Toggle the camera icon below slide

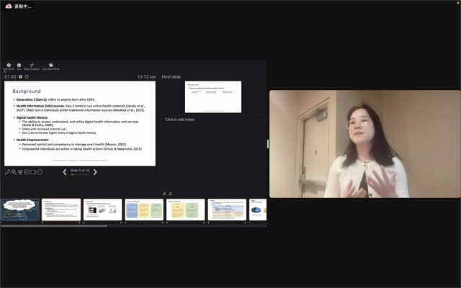(33, 172)
